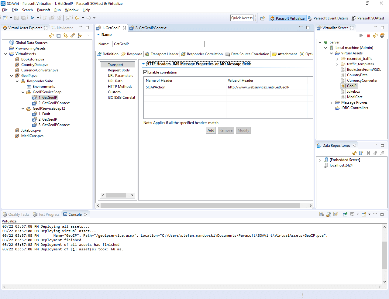Click the Open Perspective icon
This screenshot has height=299, width=389.
click(262, 18)
